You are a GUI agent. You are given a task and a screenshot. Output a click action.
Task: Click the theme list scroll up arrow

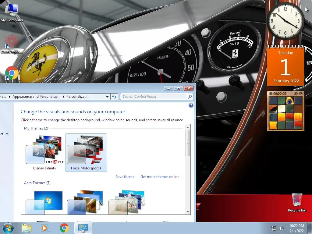pyautogui.click(x=188, y=127)
